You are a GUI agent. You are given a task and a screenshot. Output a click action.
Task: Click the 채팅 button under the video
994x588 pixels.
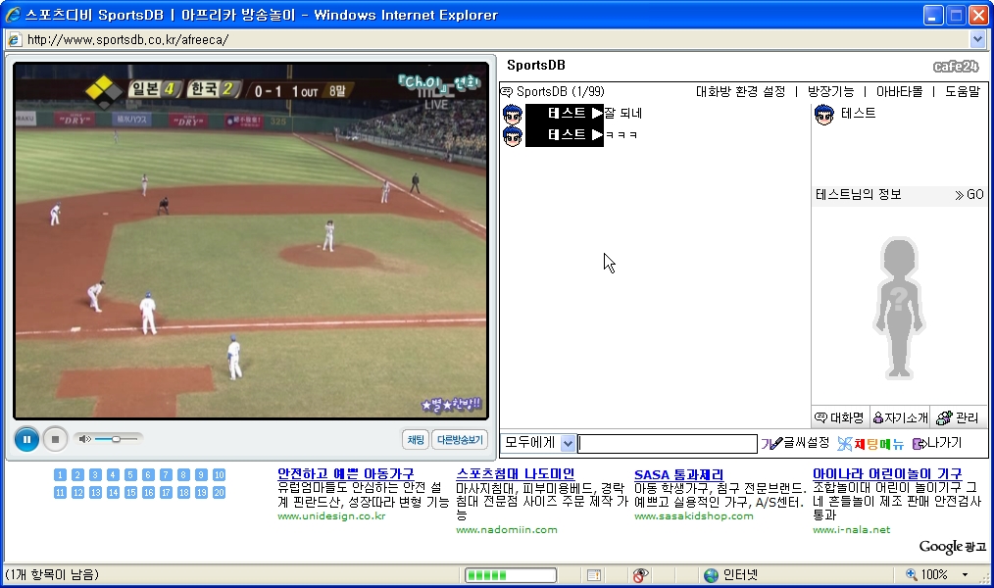coord(416,439)
